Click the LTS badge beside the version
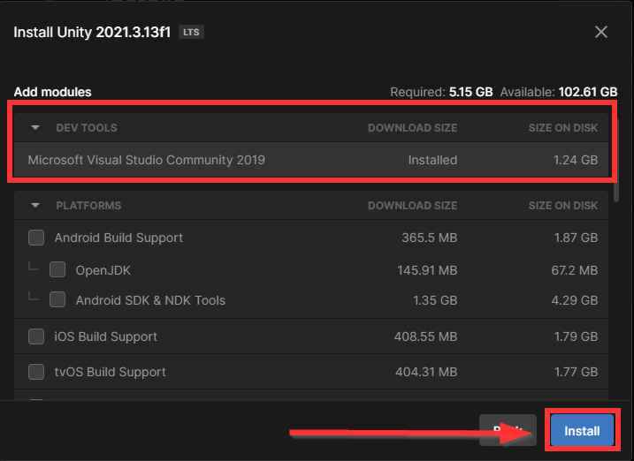 point(190,32)
